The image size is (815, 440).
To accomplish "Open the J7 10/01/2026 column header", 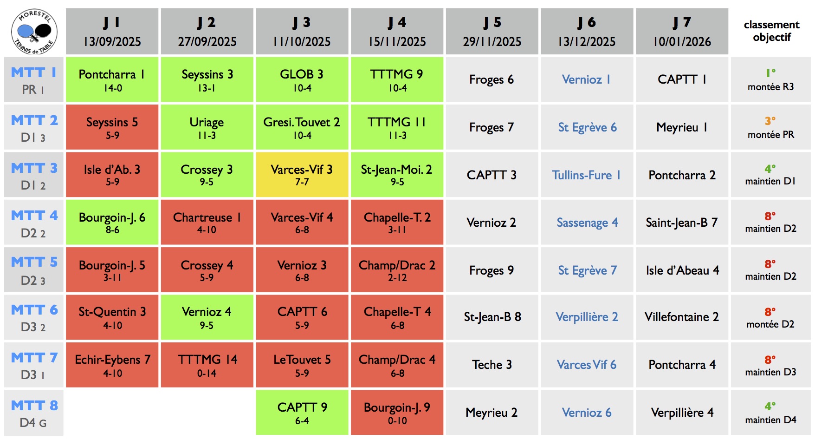I will pos(682,32).
